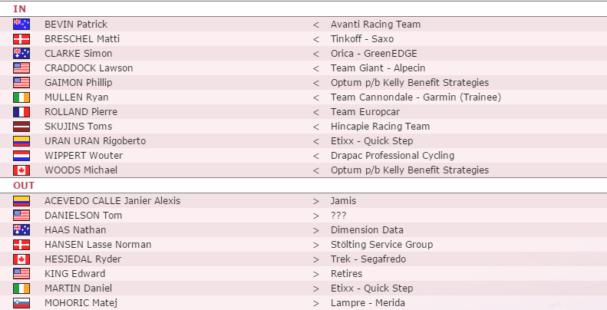This screenshot has height=310, width=607.
Task: Select the IN section header
Action: (x=19, y=9)
